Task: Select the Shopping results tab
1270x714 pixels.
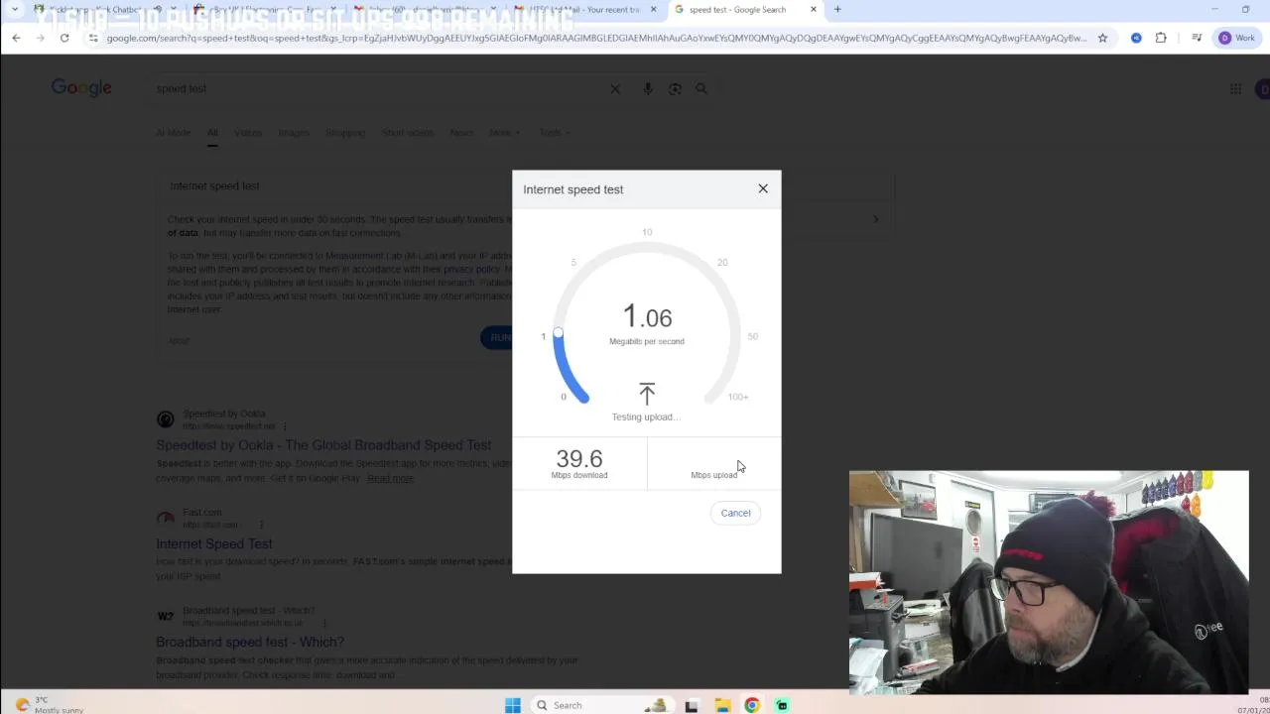Action: (x=345, y=133)
